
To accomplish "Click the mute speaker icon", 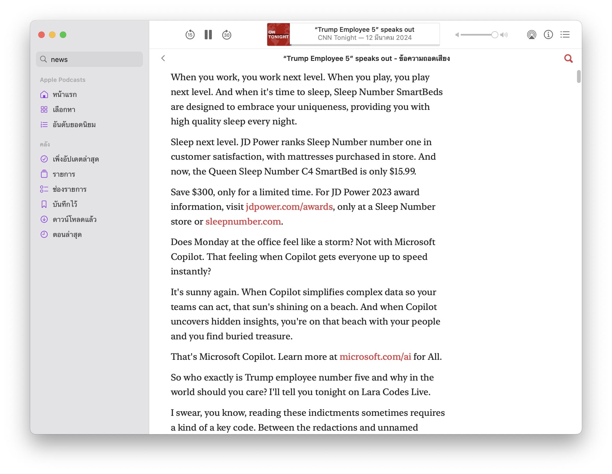I will click(457, 35).
